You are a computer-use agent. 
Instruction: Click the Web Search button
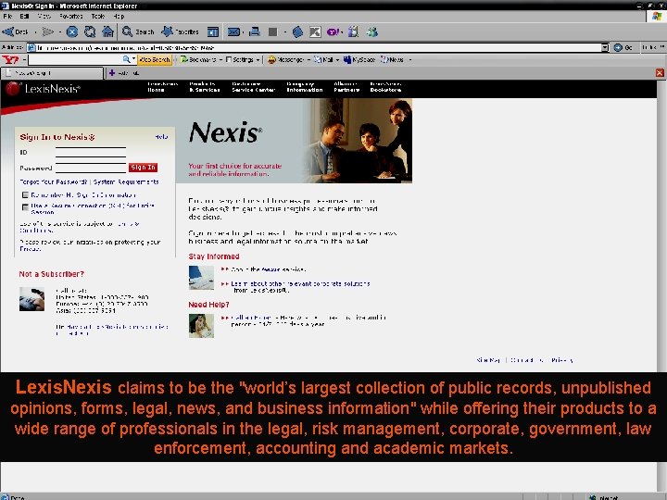pyautogui.click(x=155, y=59)
